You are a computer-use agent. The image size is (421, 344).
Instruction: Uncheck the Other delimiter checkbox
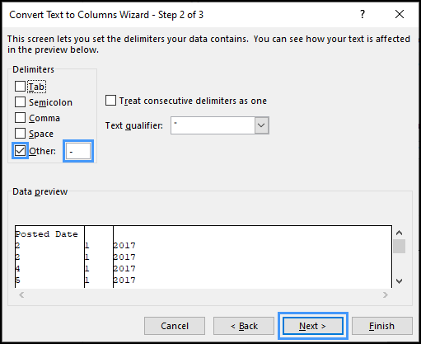point(20,150)
